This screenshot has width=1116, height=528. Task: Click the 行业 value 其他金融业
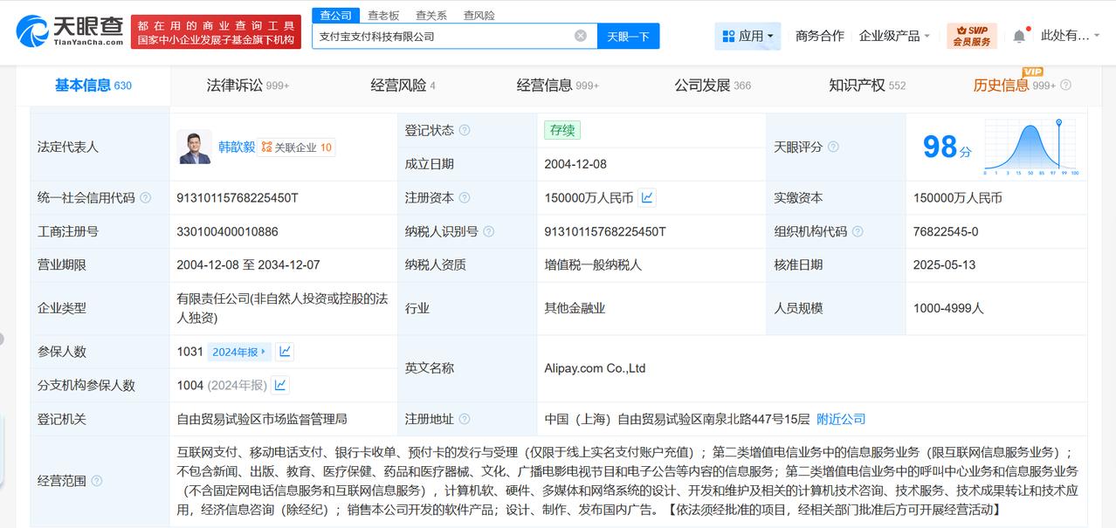click(575, 308)
